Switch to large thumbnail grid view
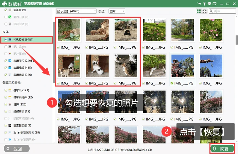 [199, 11]
